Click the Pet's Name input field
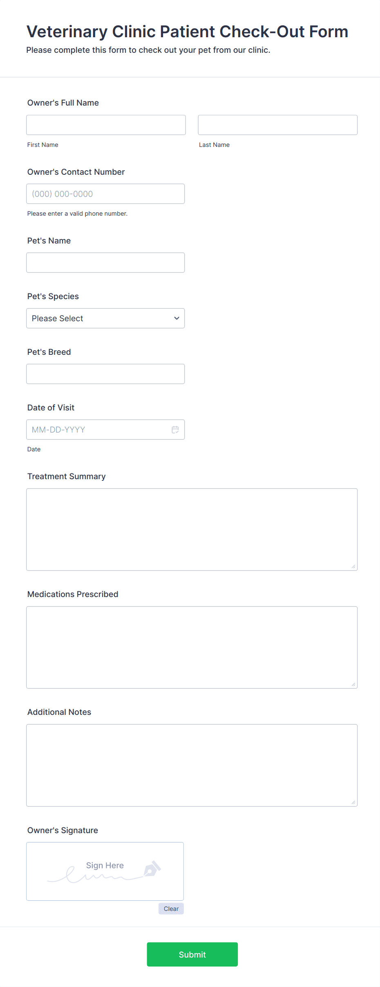The image size is (380, 987). (x=105, y=262)
